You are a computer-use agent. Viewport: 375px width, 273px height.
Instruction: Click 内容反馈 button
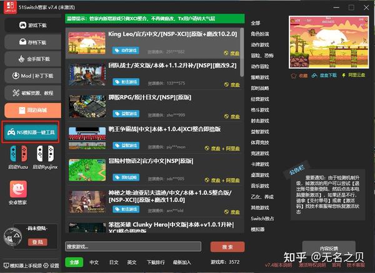[329, 248]
